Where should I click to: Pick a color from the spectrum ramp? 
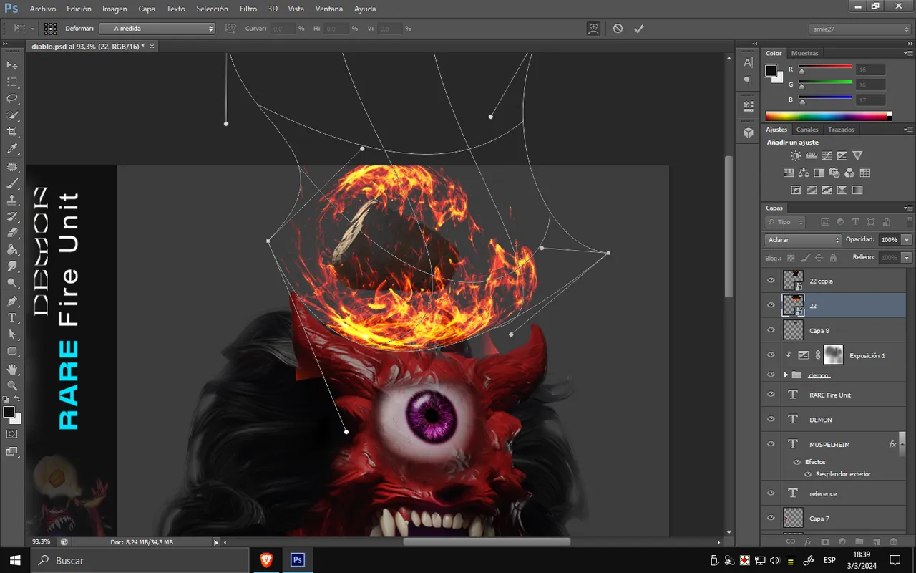tap(828, 115)
